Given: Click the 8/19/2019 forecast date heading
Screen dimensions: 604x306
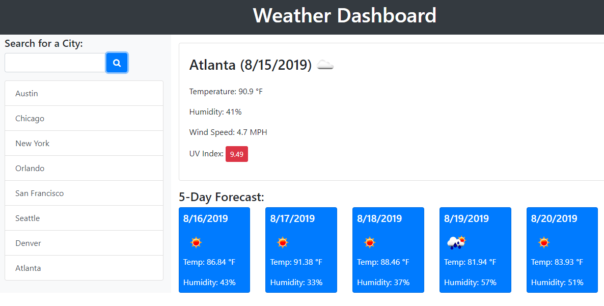Looking at the screenshot, I should tap(466, 219).
